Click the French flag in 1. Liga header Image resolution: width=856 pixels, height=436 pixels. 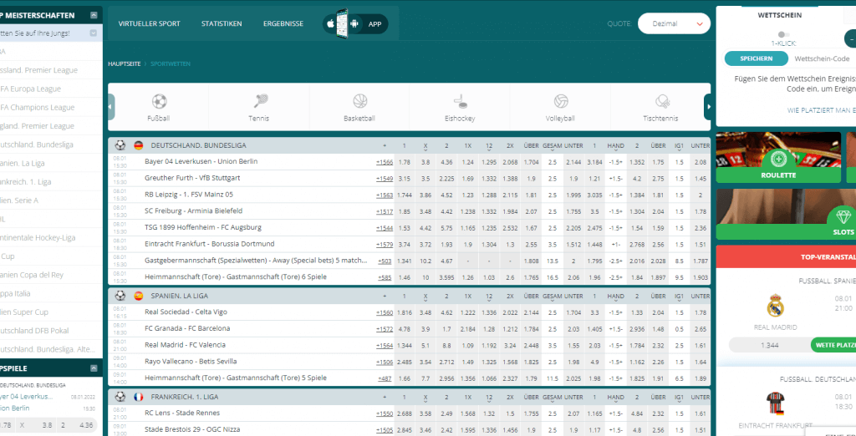pyautogui.click(x=138, y=397)
